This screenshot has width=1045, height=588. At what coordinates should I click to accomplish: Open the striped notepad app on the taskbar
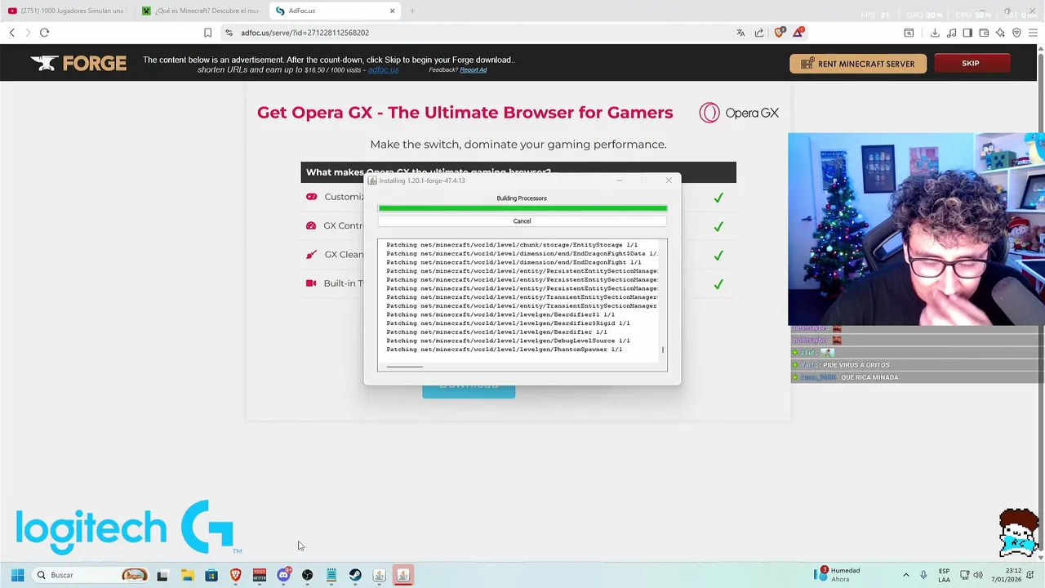coord(331,575)
